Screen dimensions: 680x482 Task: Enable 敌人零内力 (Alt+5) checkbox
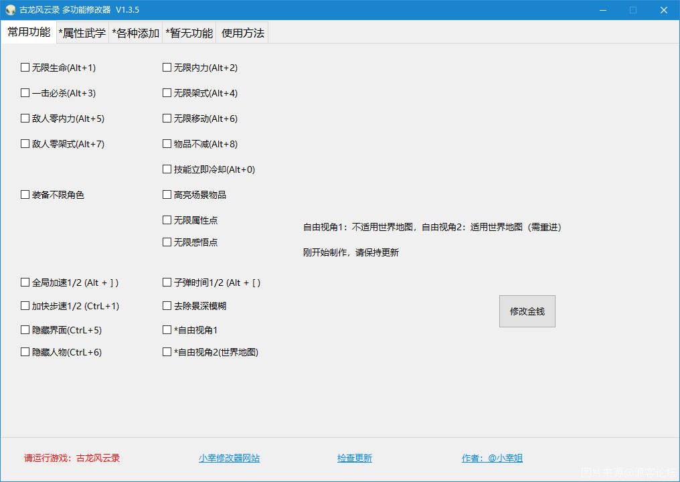click(25, 118)
